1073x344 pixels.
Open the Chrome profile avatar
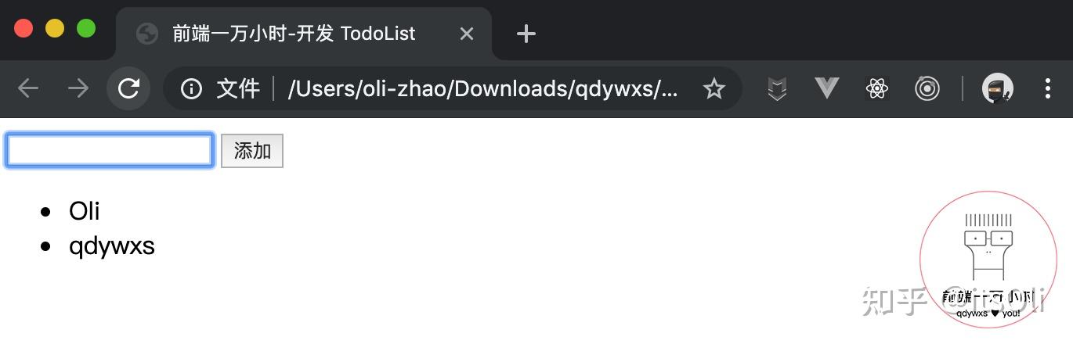point(997,88)
